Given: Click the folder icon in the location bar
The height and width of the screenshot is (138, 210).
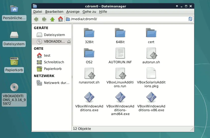Looking at the screenshot, I should click(68, 19).
